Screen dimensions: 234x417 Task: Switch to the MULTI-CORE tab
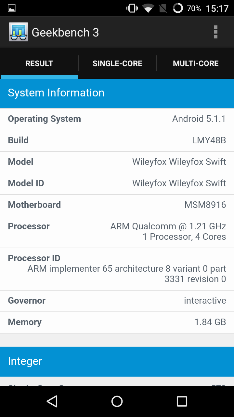[x=196, y=64]
